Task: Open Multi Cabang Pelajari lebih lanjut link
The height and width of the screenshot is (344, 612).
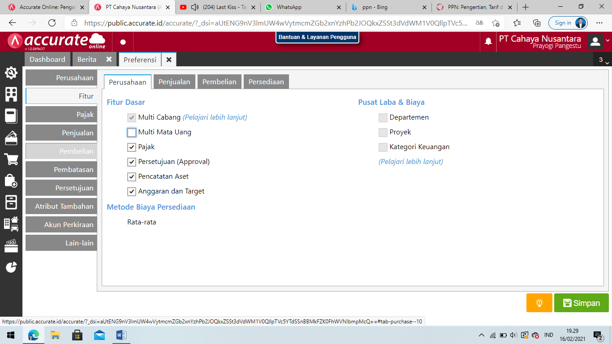Action: (215, 117)
